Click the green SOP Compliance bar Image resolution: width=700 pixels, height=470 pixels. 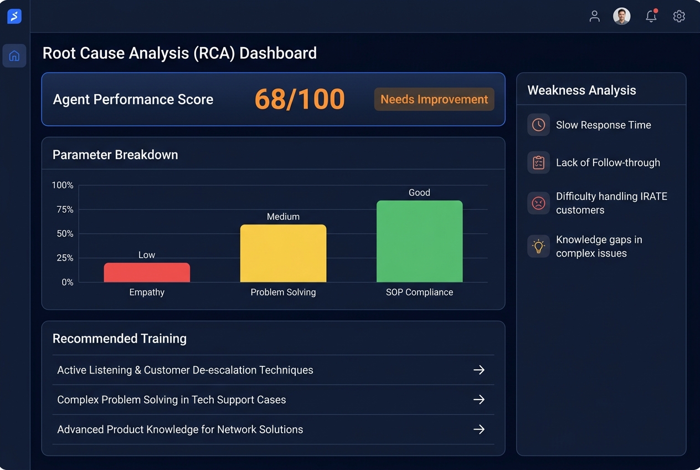[x=419, y=242]
